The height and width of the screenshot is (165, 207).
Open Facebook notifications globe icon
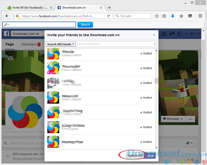[x=180, y=34]
